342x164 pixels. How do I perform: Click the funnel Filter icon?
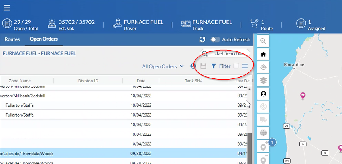[x=214, y=66]
